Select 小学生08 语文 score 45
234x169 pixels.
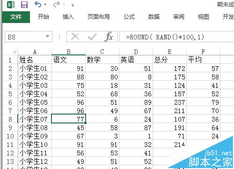68,128
